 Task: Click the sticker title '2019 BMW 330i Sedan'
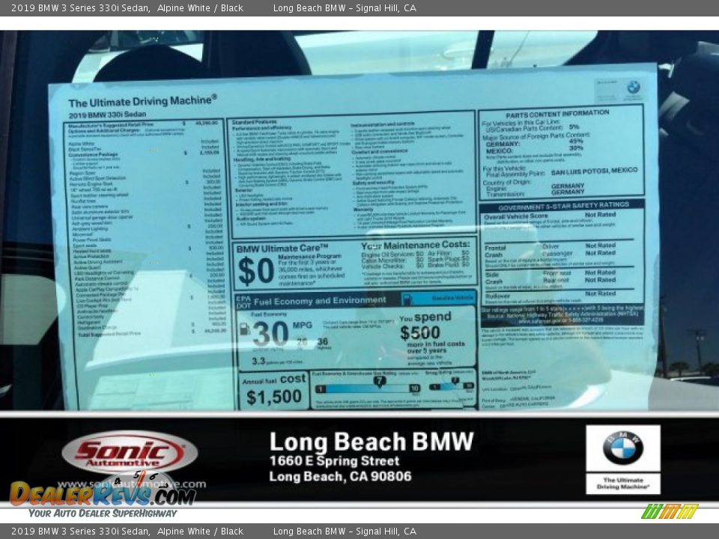coord(108,115)
